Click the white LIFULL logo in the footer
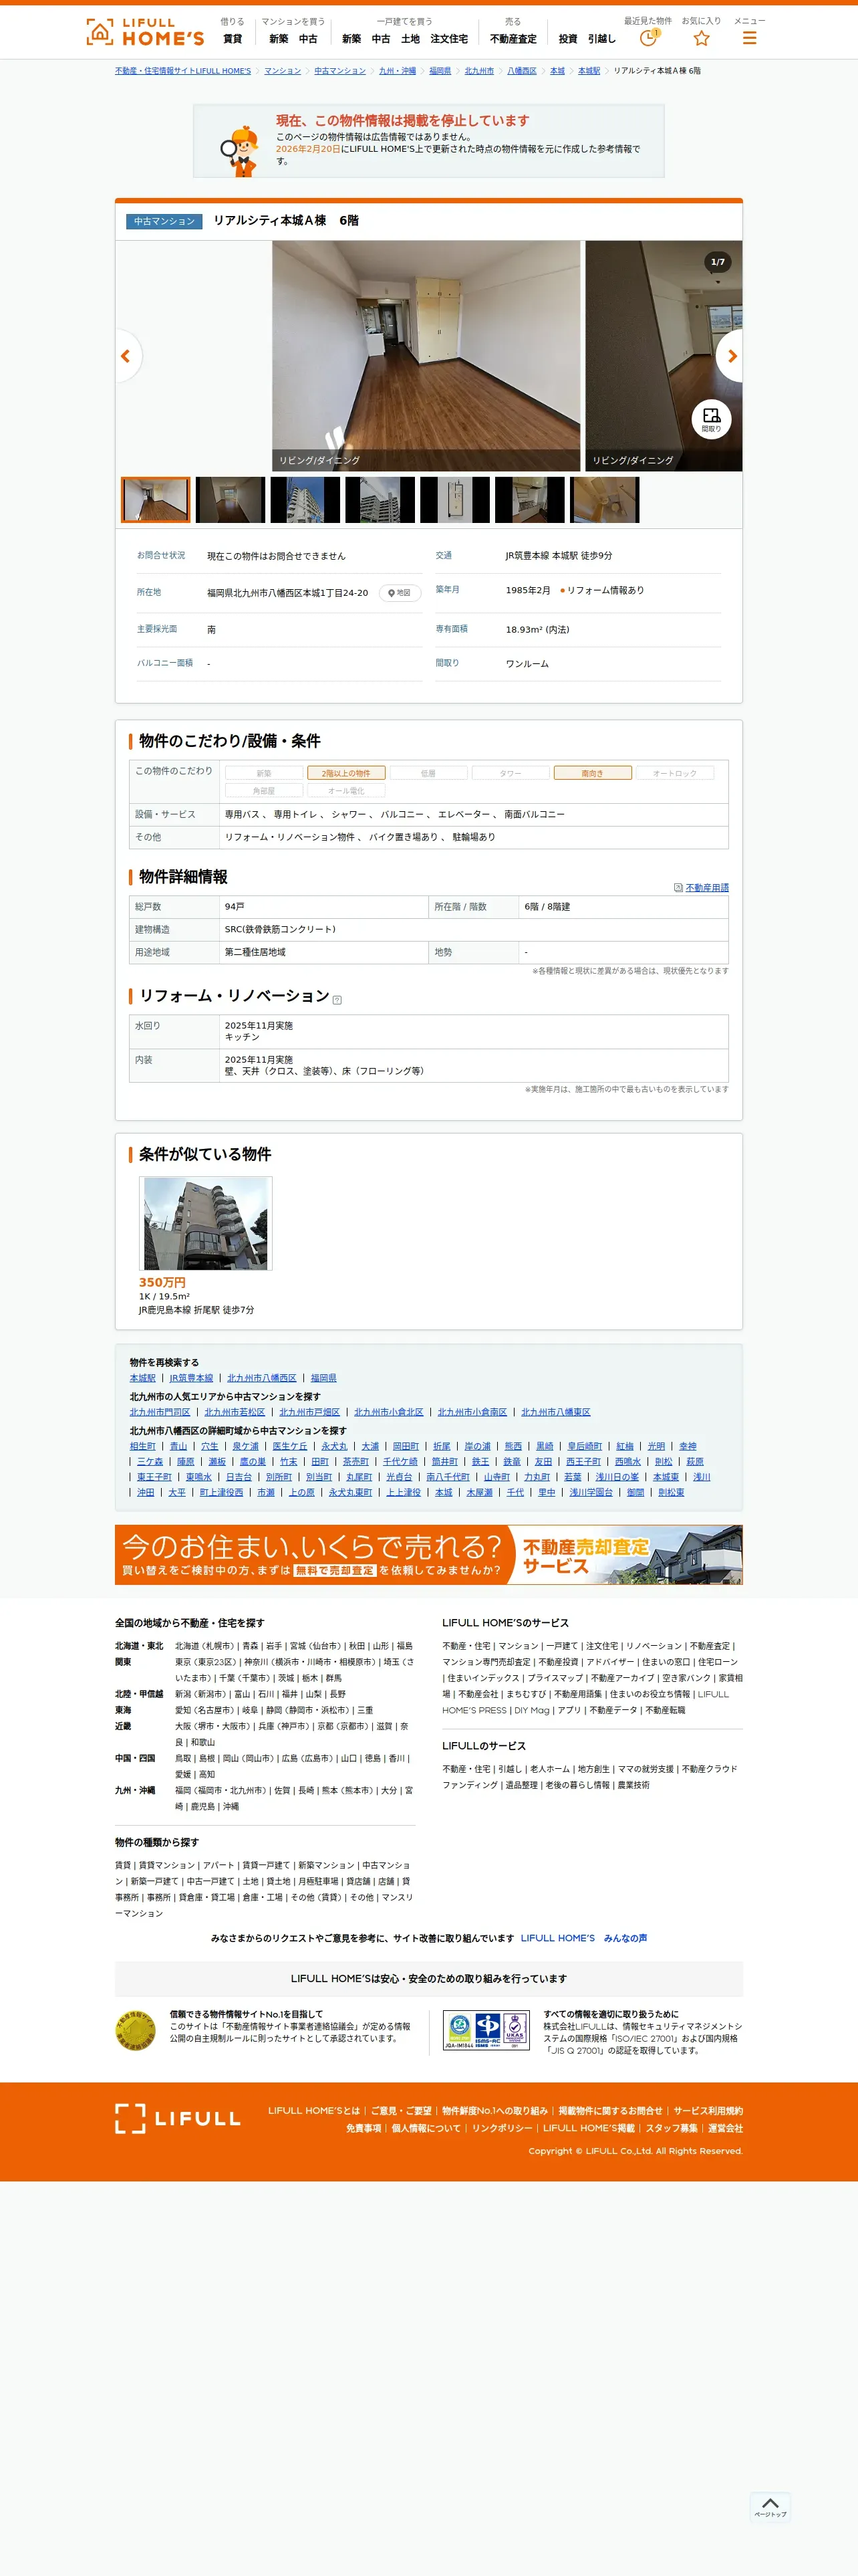Screen dimensions: 858x2576 [x=178, y=2117]
